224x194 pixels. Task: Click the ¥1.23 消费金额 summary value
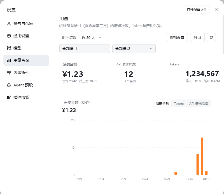tap(73, 74)
